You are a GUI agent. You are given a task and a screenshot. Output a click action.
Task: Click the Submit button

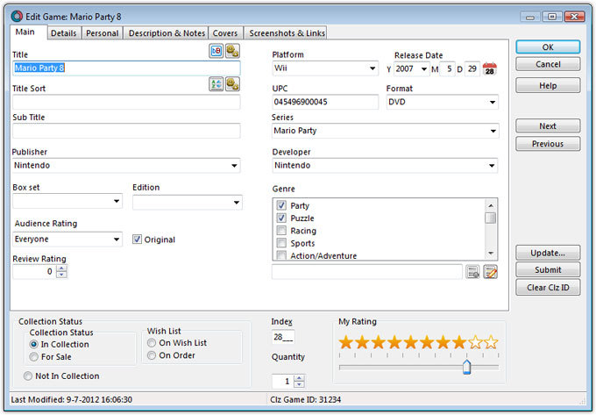548,269
